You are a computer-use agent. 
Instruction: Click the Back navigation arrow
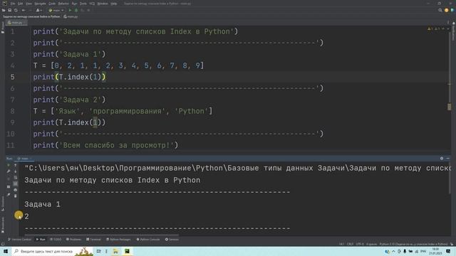[x=24, y=10]
